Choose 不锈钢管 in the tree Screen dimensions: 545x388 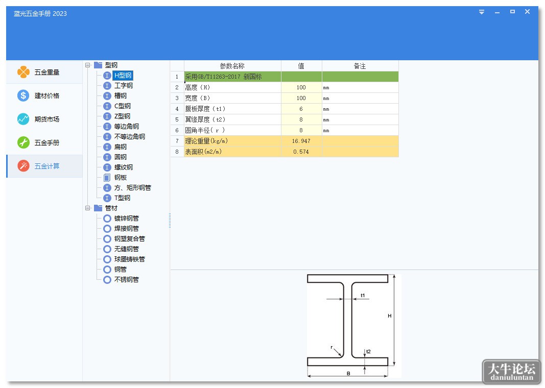tap(127, 280)
